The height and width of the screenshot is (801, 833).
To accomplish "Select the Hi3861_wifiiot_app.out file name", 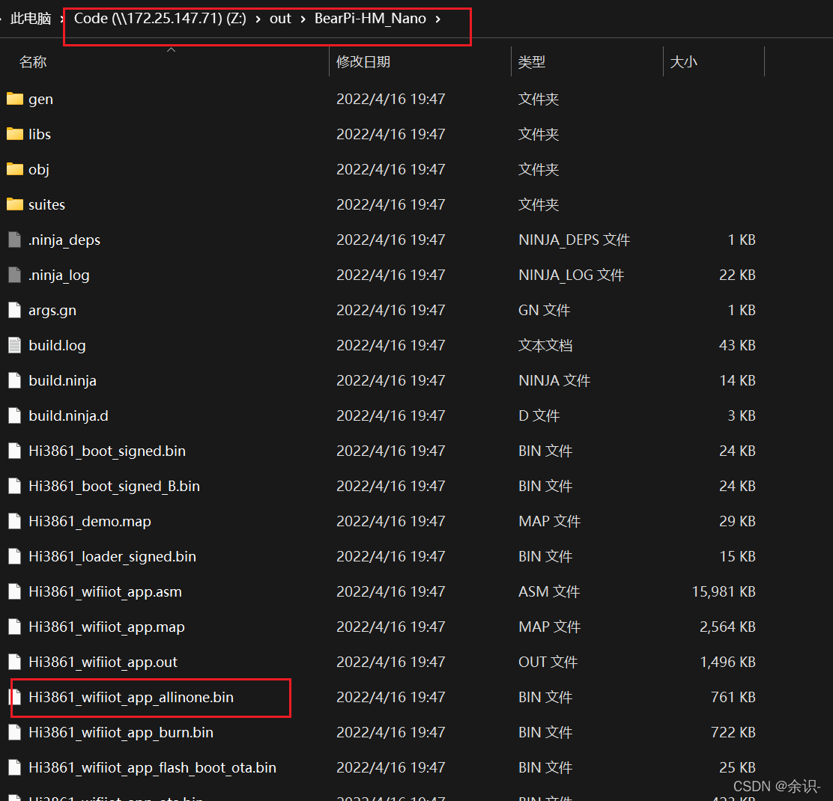I will point(103,663).
